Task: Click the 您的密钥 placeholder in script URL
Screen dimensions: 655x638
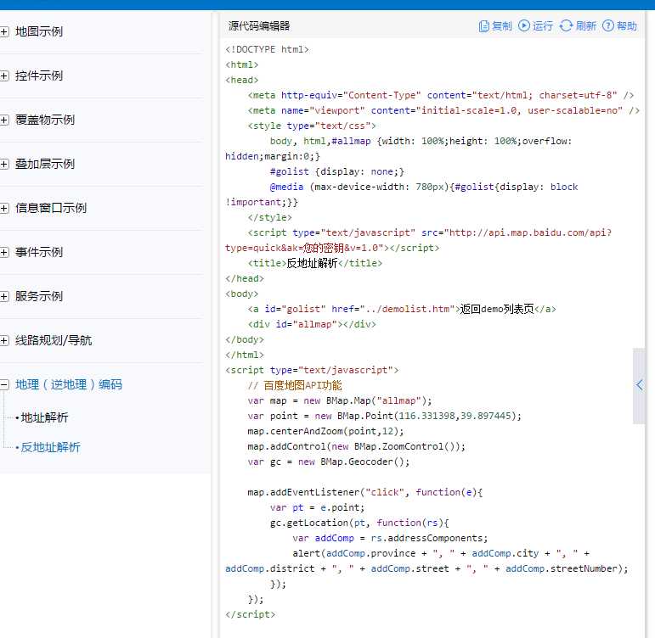Action: pyautogui.click(x=324, y=248)
